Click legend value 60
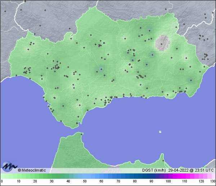This screenshot has height=186, width=216. coord(101,181)
